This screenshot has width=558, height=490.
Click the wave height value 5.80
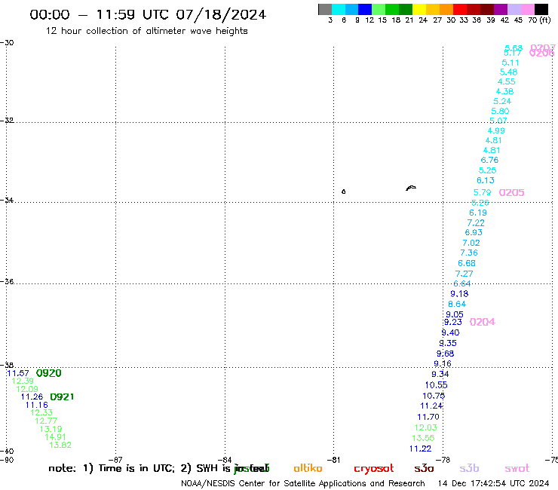[500, 111]
